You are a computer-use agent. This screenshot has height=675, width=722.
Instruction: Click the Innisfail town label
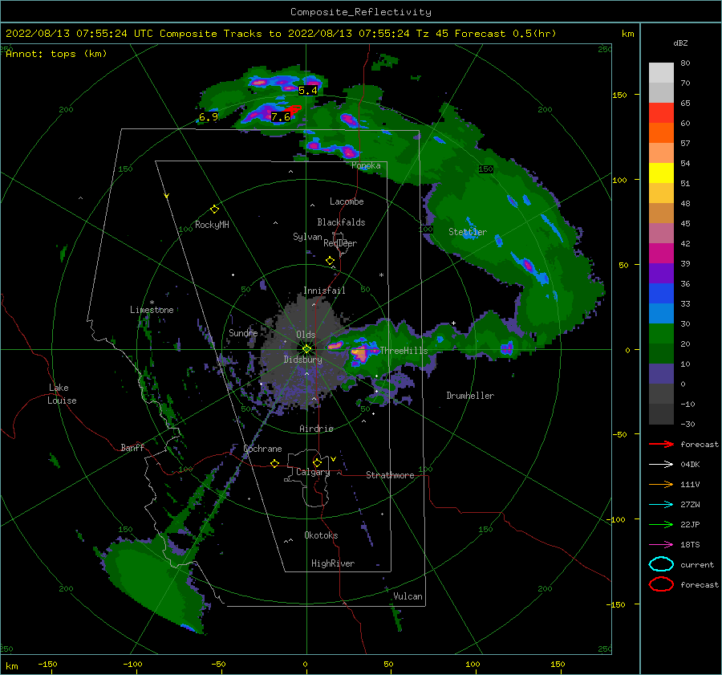tap(324, 291)
